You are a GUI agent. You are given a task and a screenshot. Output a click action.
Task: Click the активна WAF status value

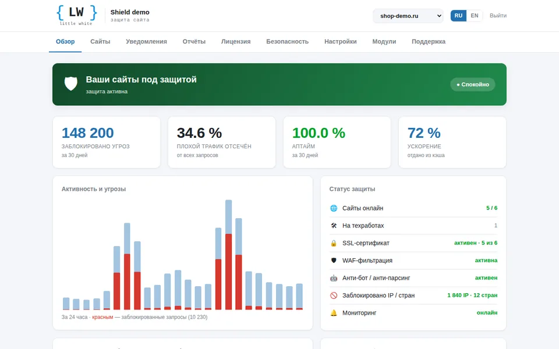click(x=486, y=261)
